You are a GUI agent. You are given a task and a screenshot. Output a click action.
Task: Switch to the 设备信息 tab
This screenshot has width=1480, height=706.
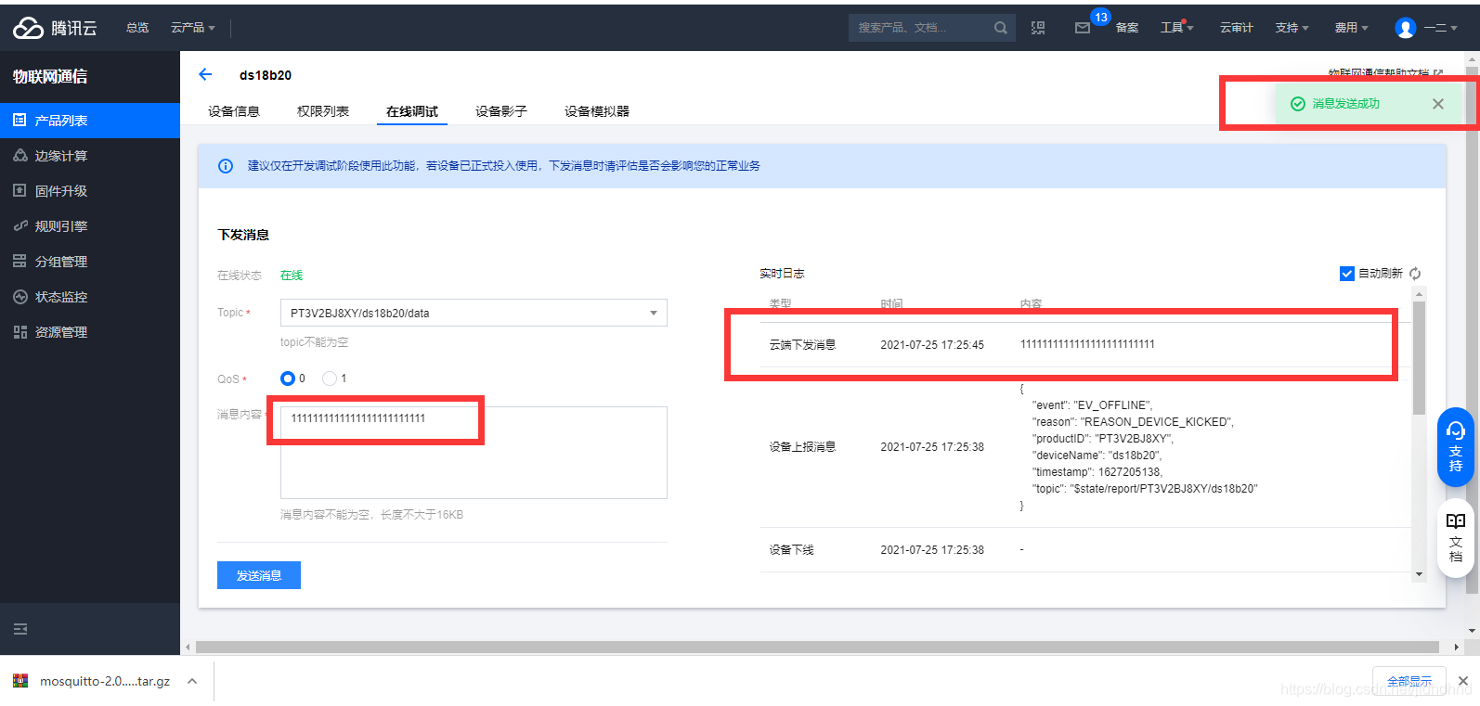click(x=234, y=111)
